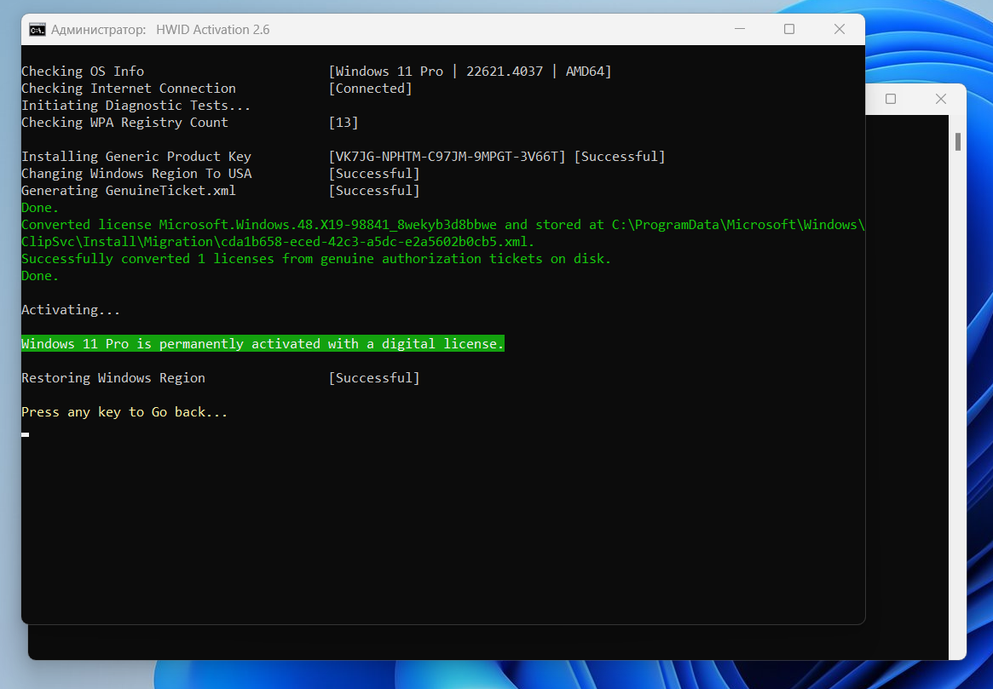
Task: Click the HWID Activation 2.6 title text
Action: pyautogui.click(x=212, y=30)
